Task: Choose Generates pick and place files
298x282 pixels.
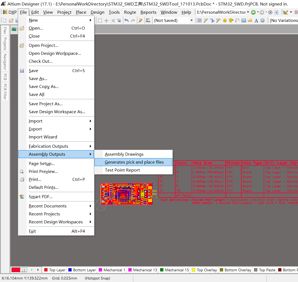Action: point(133,162)
